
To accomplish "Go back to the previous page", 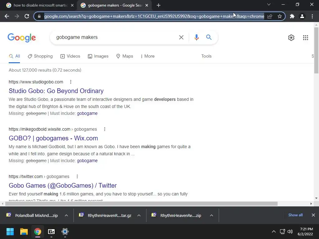I will [7, 16].
